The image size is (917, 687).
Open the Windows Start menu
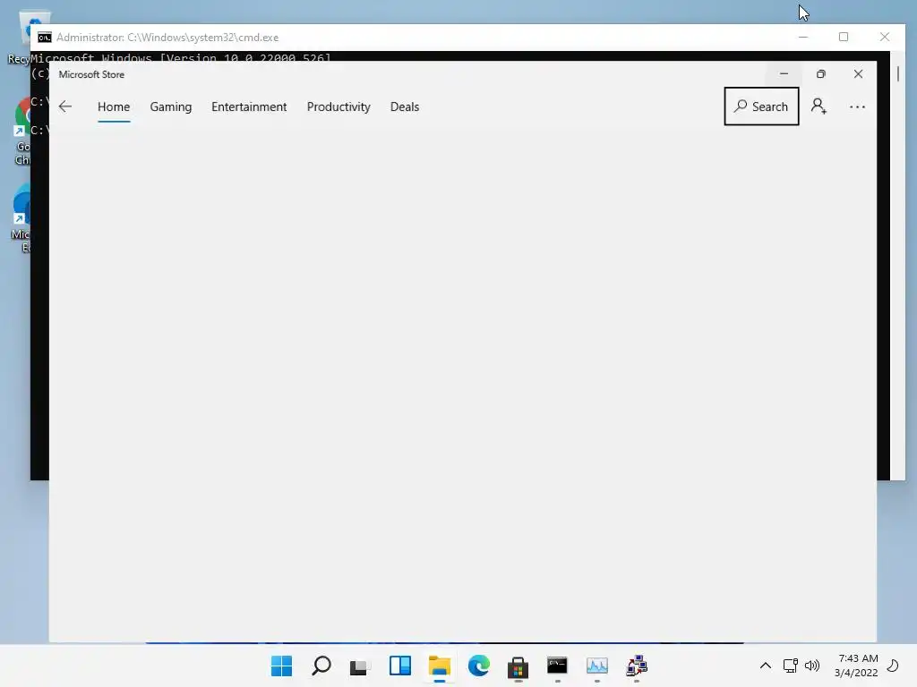point(282,666)
